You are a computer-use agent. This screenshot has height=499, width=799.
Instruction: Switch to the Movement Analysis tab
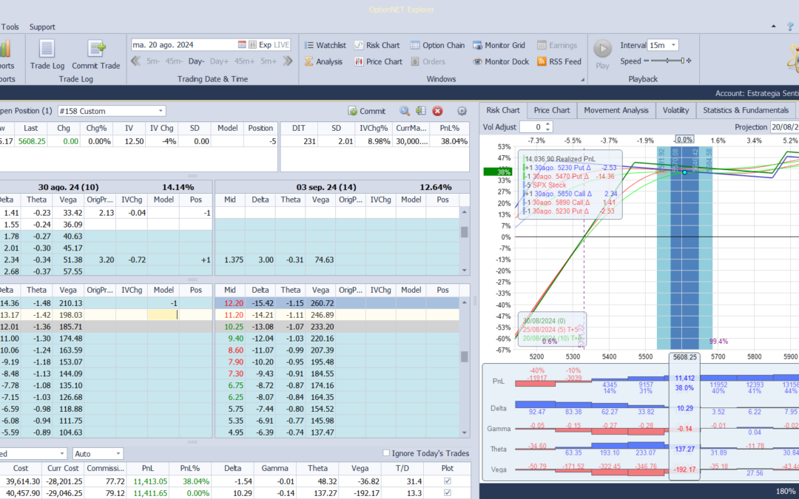point(616,110)
